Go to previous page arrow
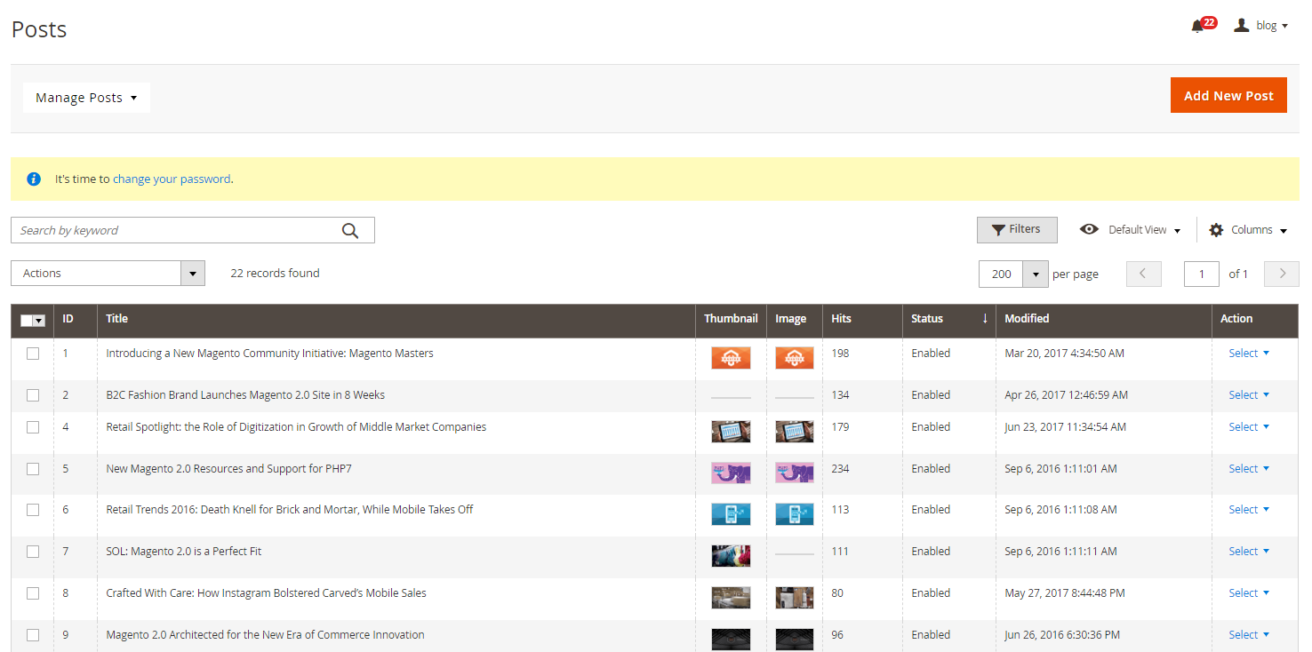Screen dimensions: 1312x652 coord(1144,274)
